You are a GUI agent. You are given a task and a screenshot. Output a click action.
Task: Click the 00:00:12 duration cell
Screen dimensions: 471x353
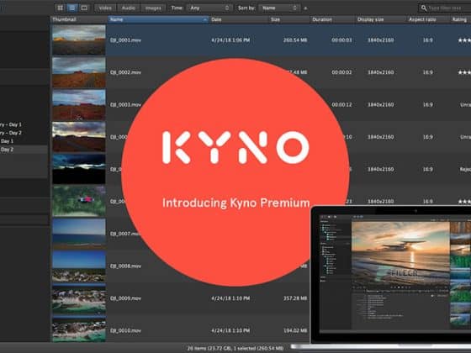341,105
